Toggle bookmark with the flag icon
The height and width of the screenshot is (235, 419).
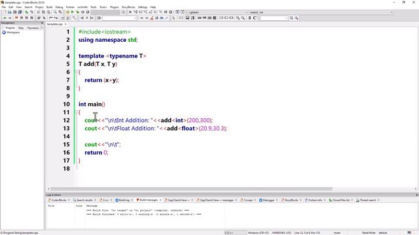click(x=16, y=18)
